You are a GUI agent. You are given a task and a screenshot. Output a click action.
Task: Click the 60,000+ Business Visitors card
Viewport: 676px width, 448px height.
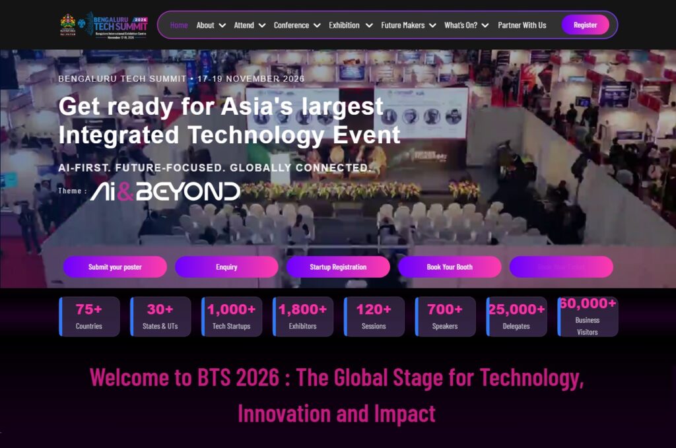coord(588,317)
